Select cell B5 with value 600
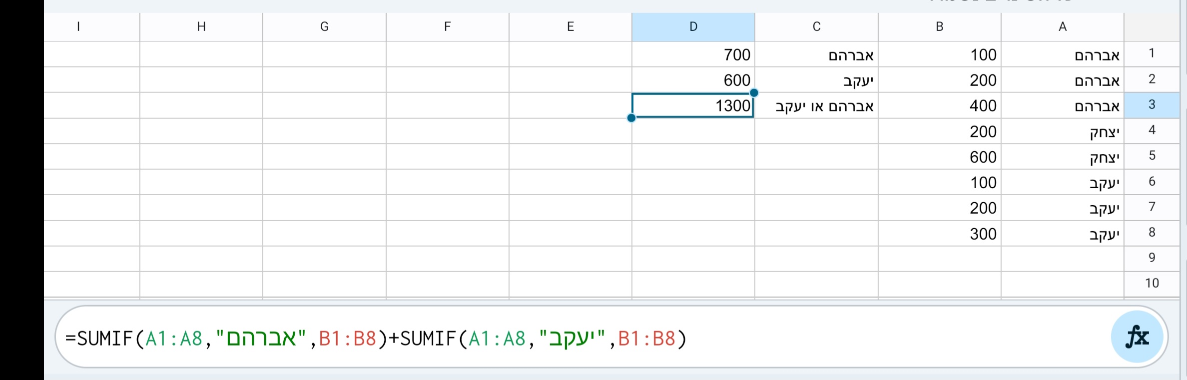This screenshot has width=1187, height=380. [x=939, y=157]
